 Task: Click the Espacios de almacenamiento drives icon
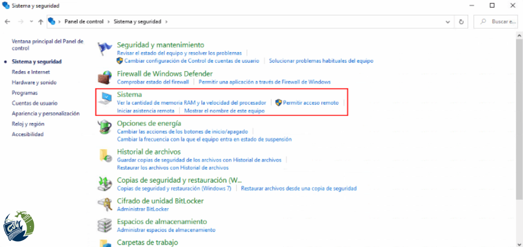click(x=105, y=226)
